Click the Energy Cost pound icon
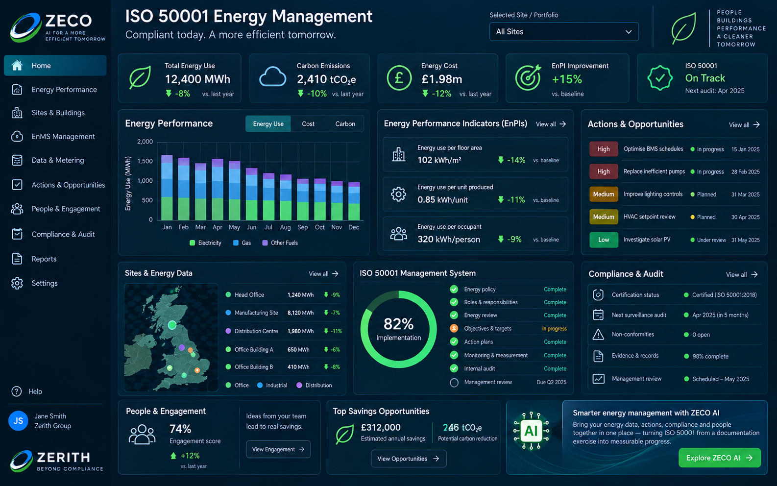777x486 pixels. [x=399, y=78]
